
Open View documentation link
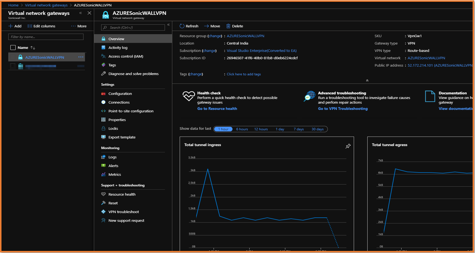point(456,109)
